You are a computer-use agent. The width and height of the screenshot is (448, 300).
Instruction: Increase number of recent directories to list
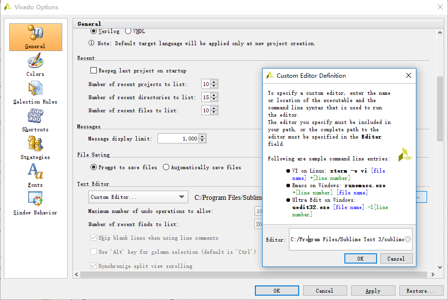(214, 95)
